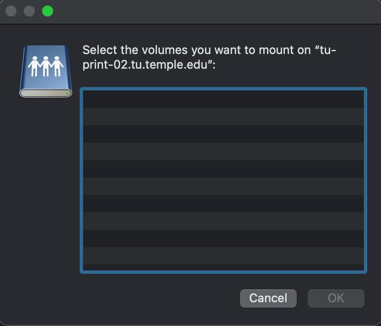This screenshot has width=381, height=326.
Task: Select the fourth row of the volume list
Action: (223, 152)
